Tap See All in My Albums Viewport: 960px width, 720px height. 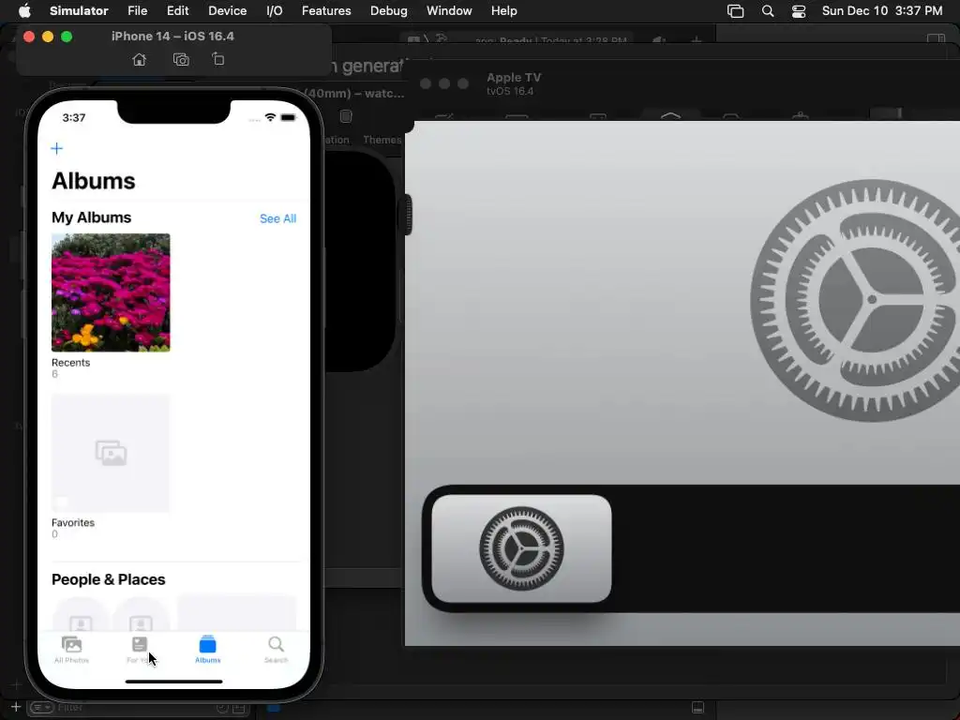coord(277,218)
